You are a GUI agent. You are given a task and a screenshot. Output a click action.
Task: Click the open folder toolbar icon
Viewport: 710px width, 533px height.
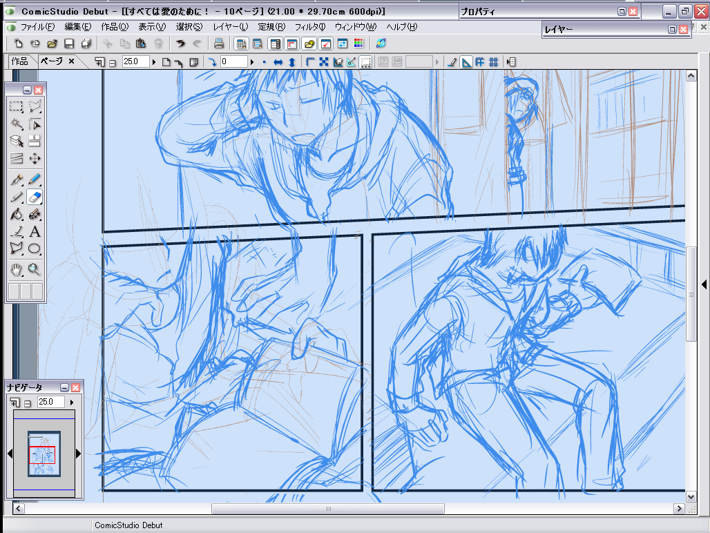click(x=52, y=43)
